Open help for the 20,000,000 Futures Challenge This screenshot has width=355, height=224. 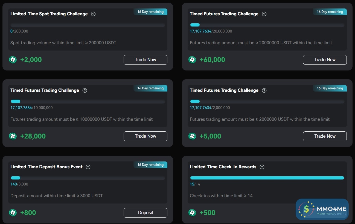tap(264, 14)
